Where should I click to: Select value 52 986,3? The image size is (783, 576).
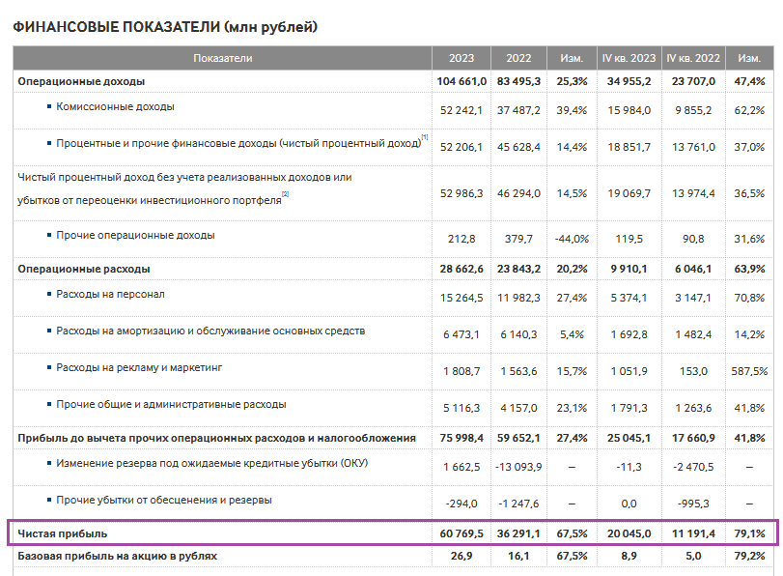tap(461, 193)
